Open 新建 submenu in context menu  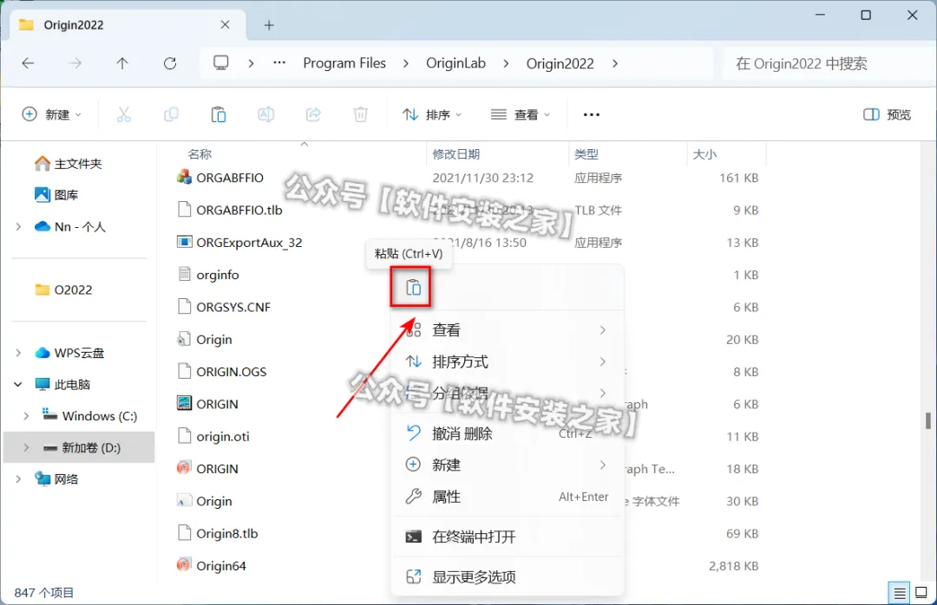(x=508, y=465)
